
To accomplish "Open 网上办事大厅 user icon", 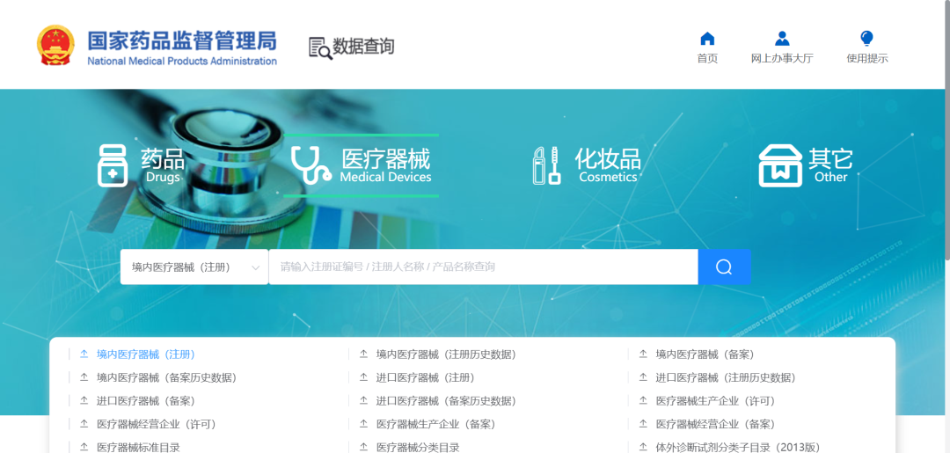I will pos(781,39).
